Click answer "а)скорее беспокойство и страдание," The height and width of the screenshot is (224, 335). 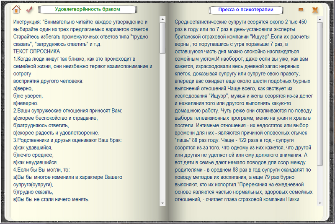pos(56,118)
